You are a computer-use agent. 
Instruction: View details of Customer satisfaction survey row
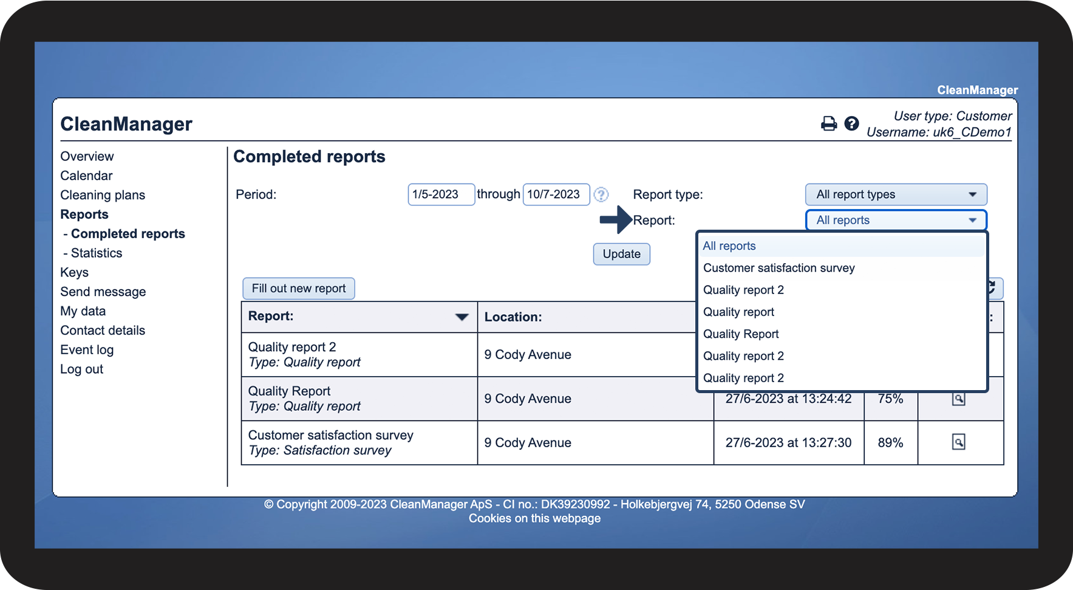coord(958,442)
